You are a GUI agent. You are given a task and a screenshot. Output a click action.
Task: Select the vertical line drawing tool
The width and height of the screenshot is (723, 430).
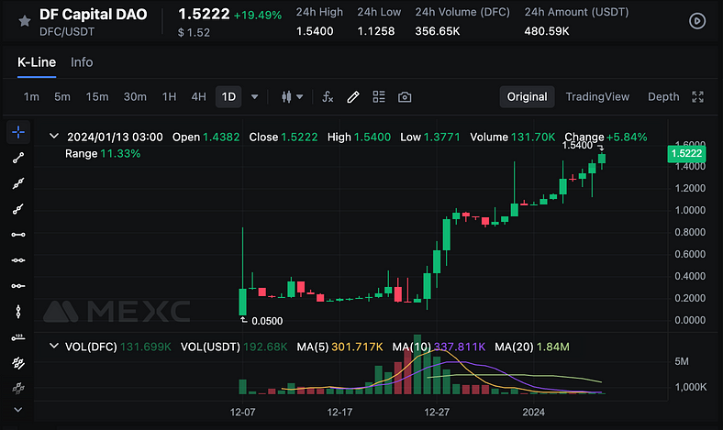coord(18,312)
